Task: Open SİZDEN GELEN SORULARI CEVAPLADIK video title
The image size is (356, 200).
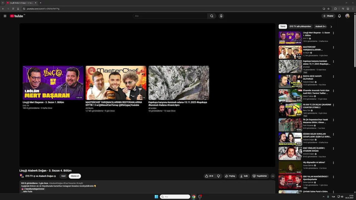Action: (x=317, y=135)
